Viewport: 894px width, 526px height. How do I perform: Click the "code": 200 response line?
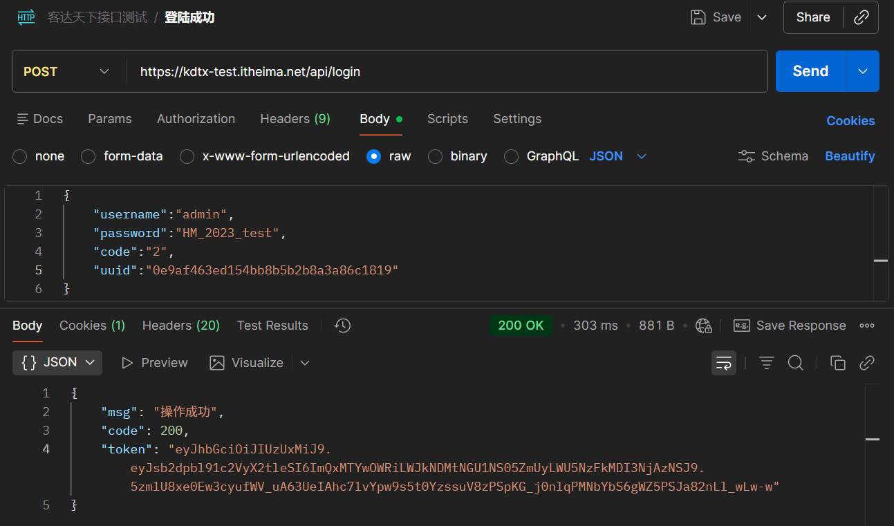tap(145, 431)
